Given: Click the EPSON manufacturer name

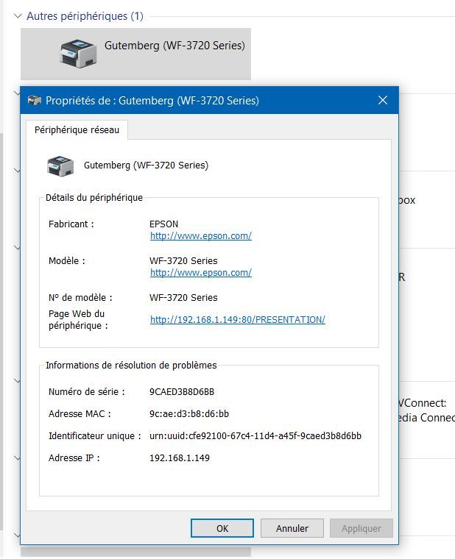Looking at the screenshot, I should (x=163, y=224).
